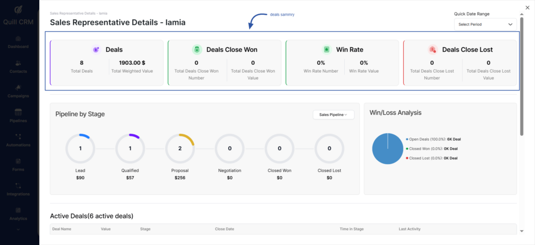Click the green Deals Close Won icon
Image resolution: width=535 pixels, height=245 pixels.
point(197,50)
